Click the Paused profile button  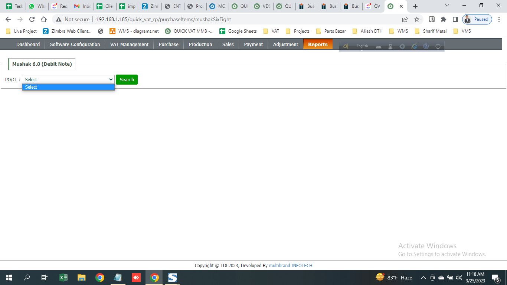(477, 19)
